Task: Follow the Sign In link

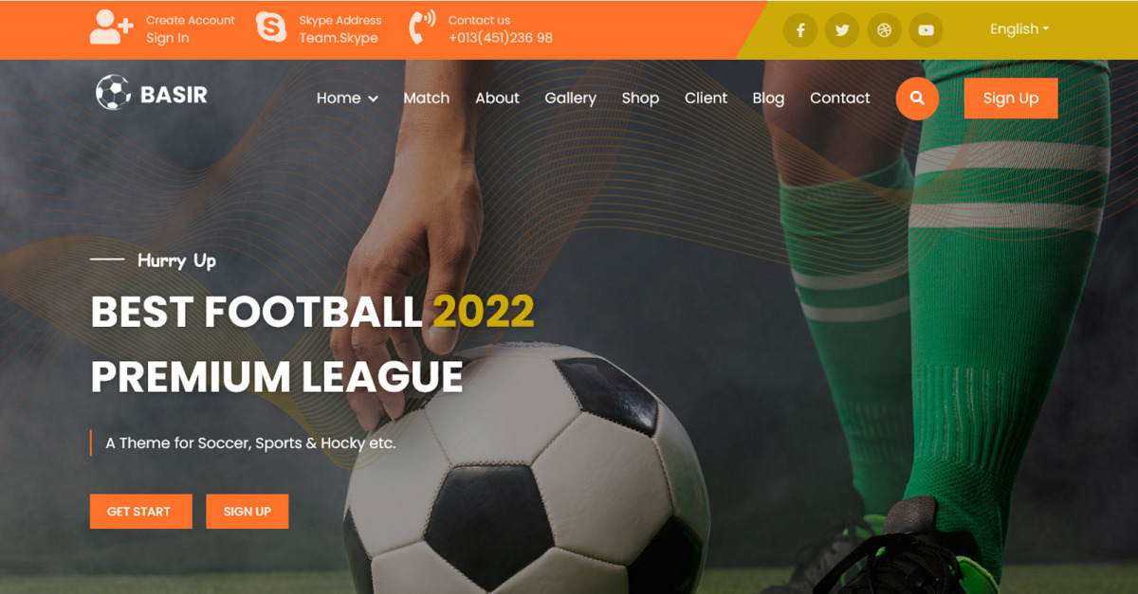Action: (168, 38)
